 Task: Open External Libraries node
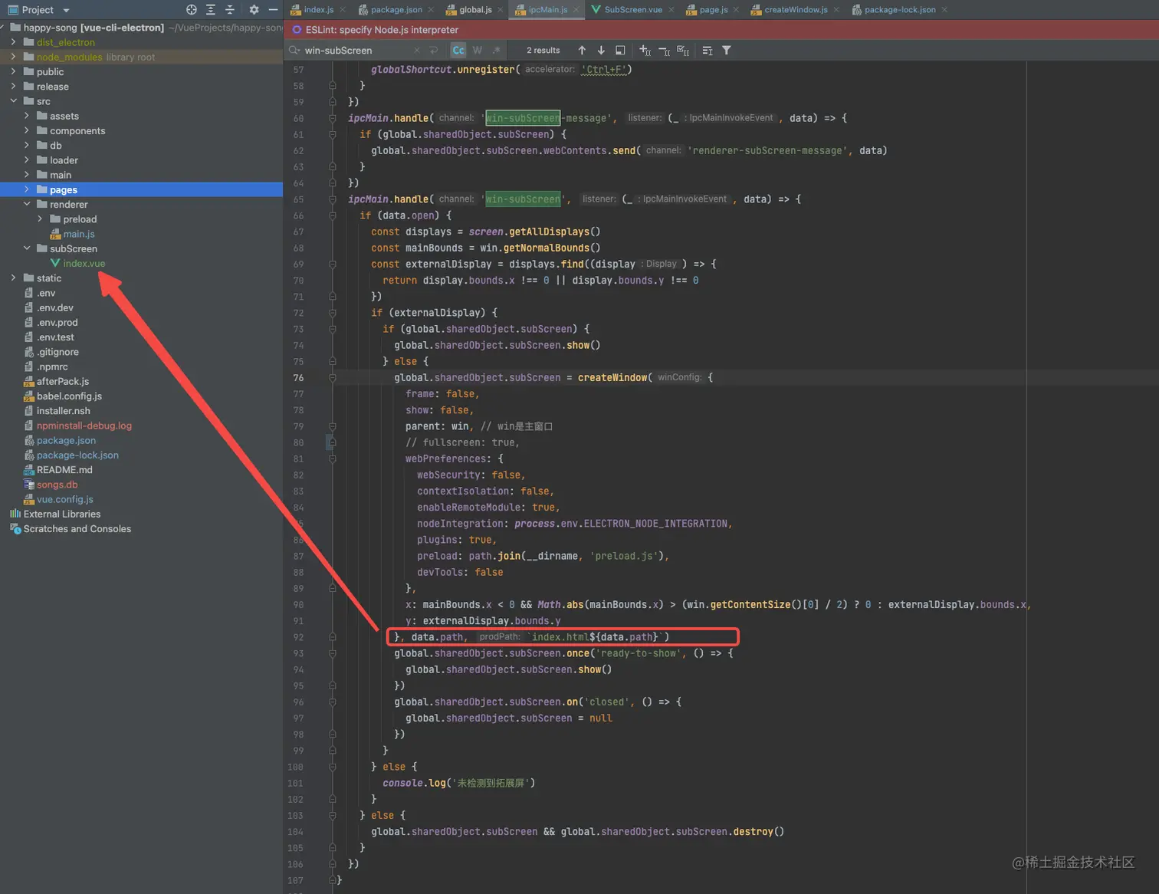[x=62, y=514]
